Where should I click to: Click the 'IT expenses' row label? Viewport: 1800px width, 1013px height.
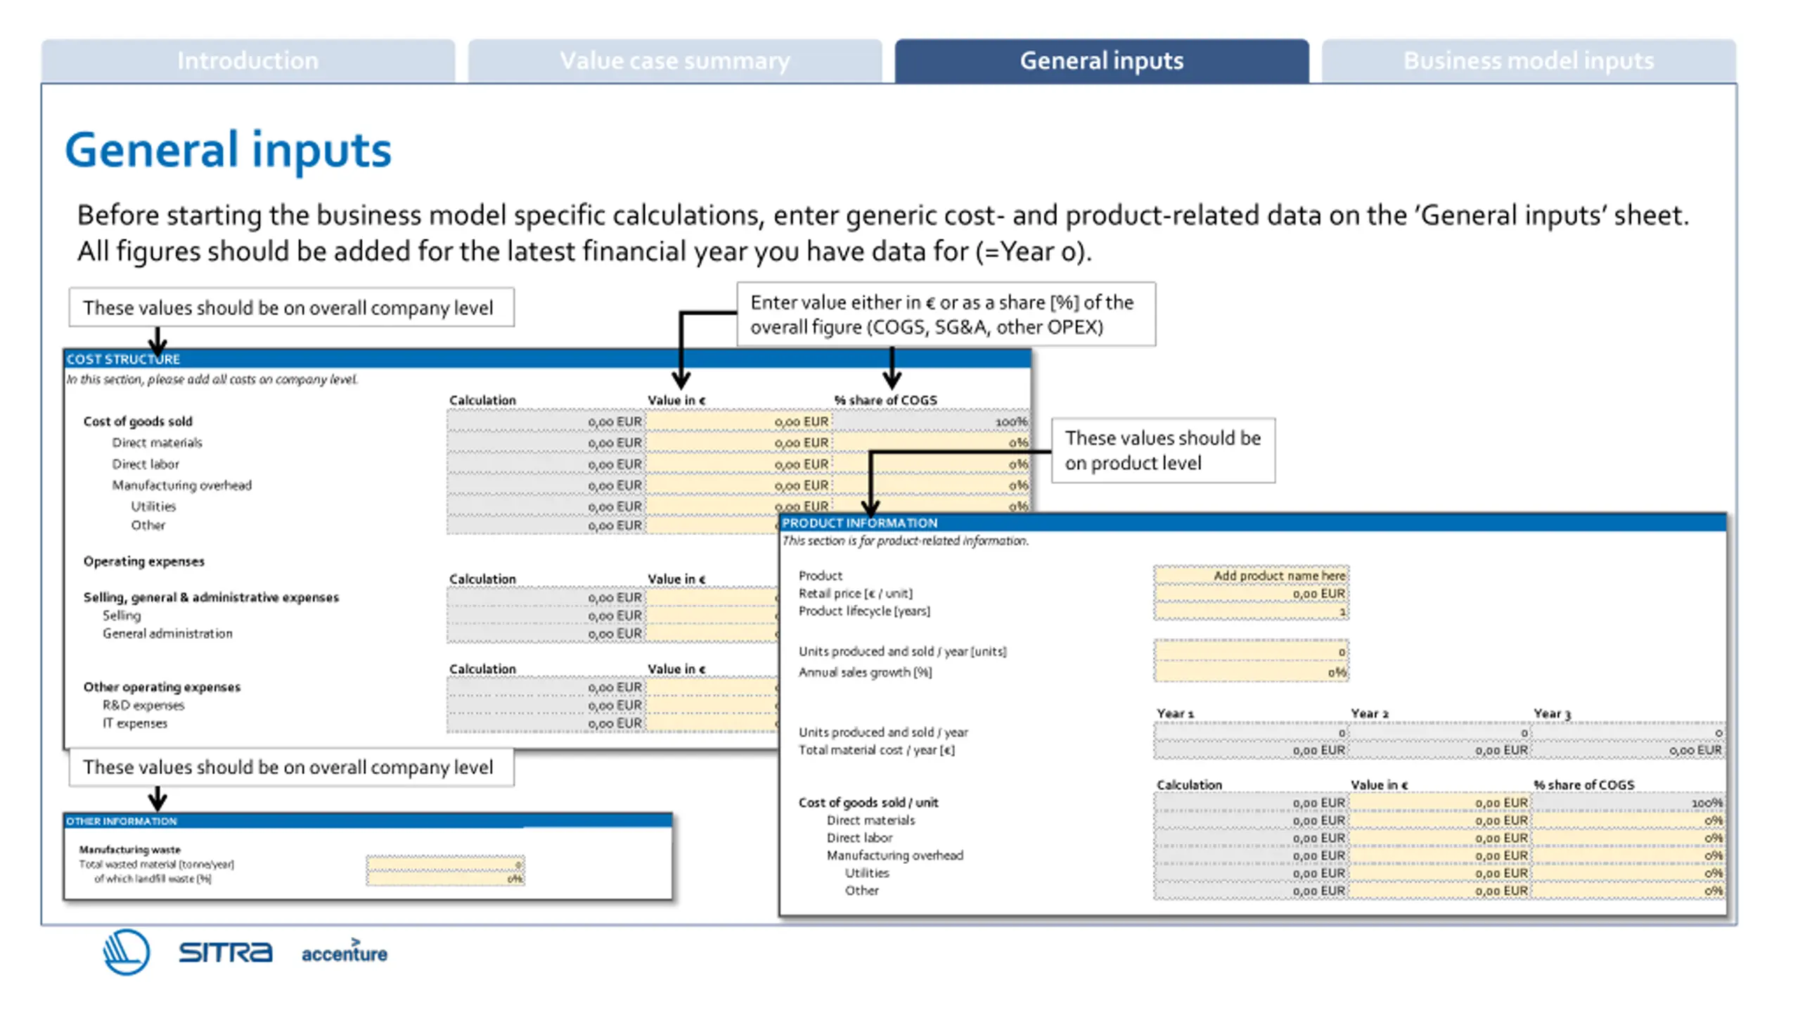pos(135,723)
